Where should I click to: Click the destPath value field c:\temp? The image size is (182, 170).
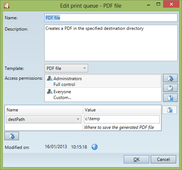click(122, 119)
